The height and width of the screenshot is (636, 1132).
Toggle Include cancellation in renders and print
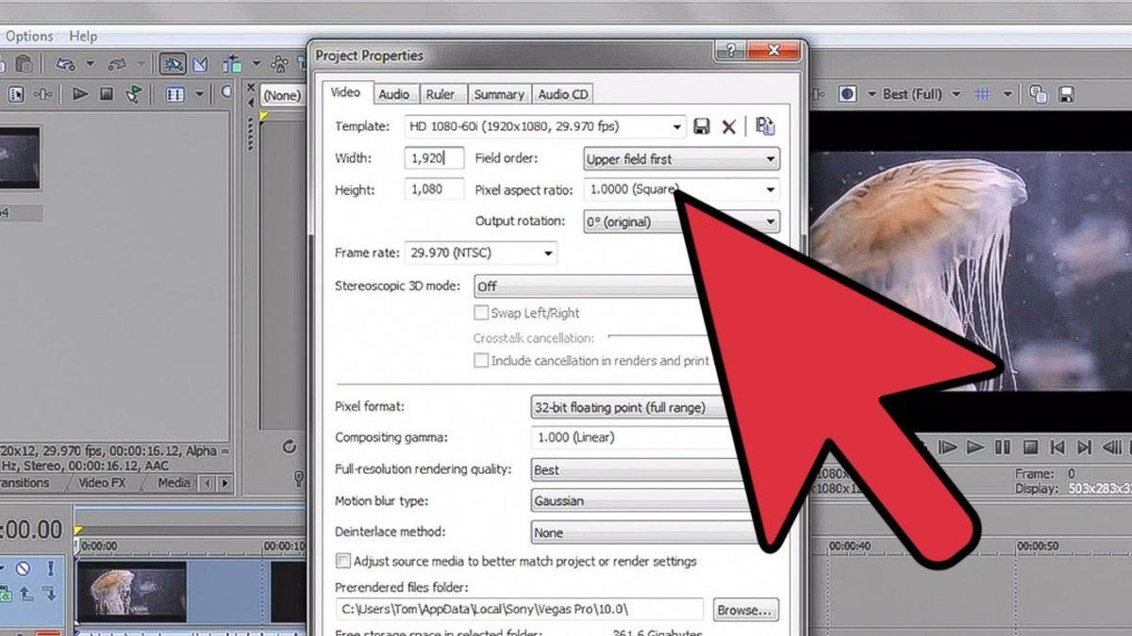point(481,360)
